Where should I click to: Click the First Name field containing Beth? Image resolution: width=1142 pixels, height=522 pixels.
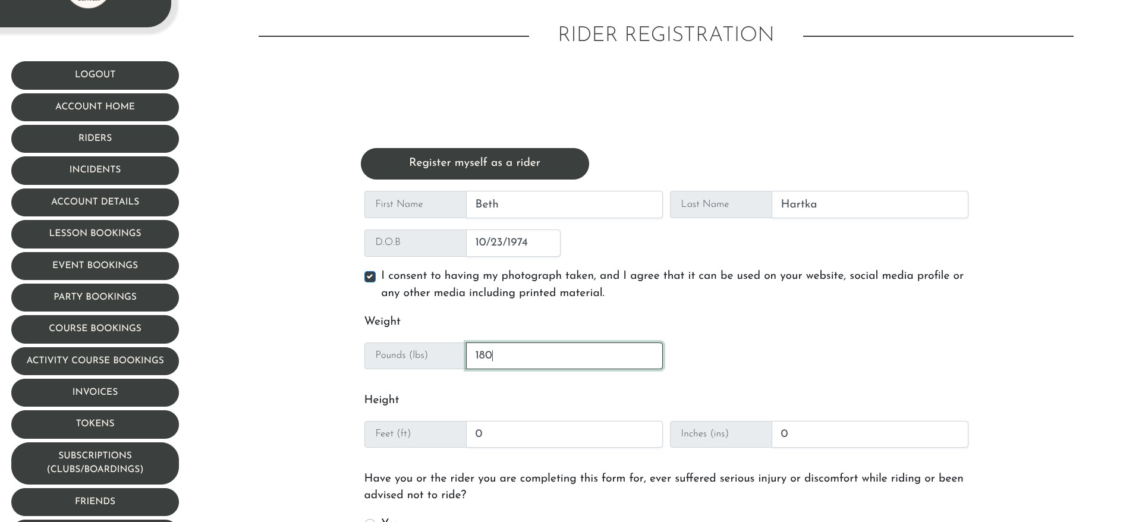[x=564, y=205]
